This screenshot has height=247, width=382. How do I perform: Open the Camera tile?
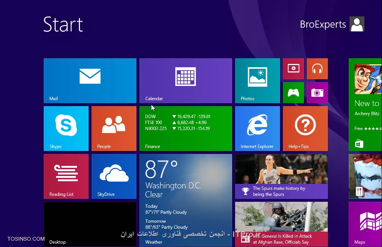pyautogui.click(x=317, y=93)
